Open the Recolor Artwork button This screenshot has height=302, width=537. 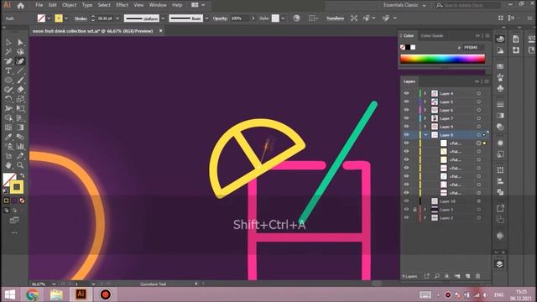point(296,18)
